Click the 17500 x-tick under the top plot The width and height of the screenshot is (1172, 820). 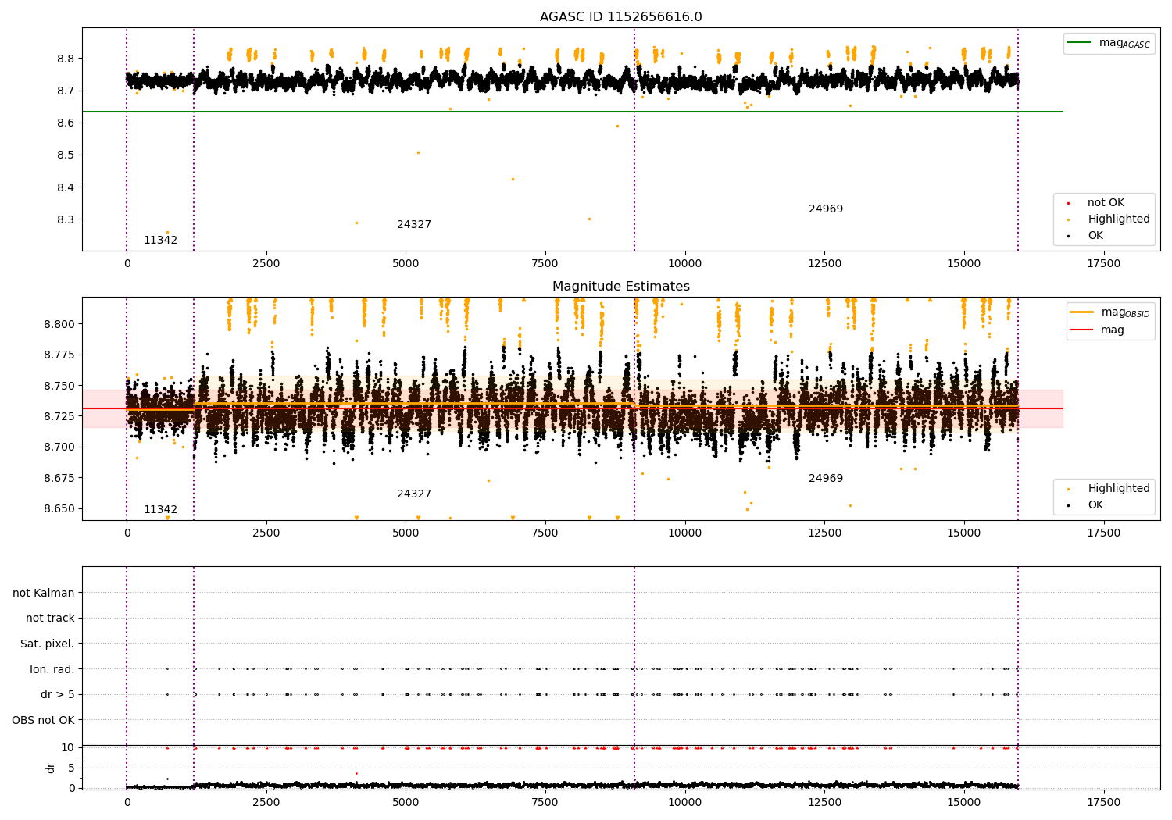click(1103, 263)
